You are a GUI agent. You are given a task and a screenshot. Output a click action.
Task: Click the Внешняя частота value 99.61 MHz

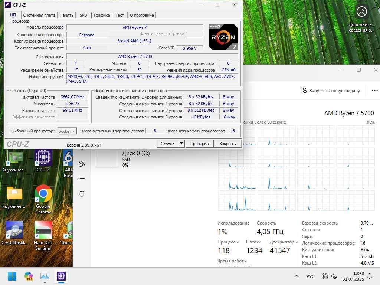coord(72,110)
